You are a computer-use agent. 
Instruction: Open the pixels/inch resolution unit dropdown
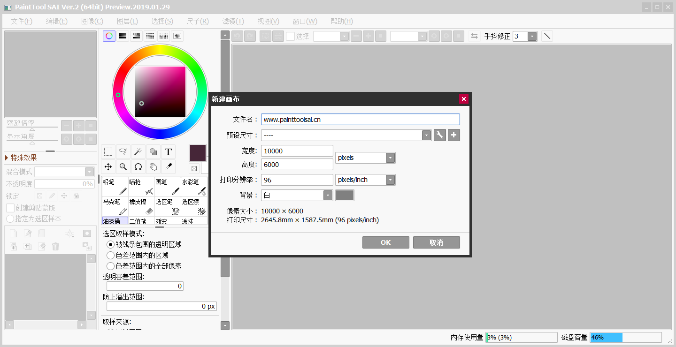click(x=391, y=180)
